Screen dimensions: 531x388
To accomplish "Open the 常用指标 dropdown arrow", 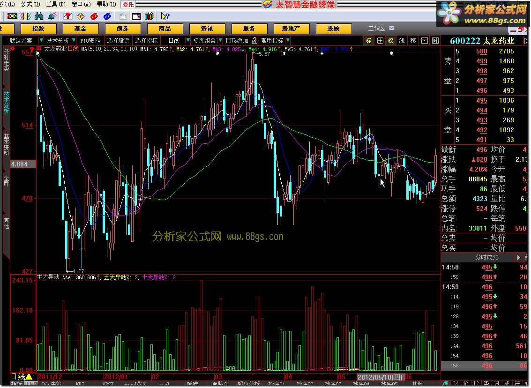I will pyautogui.click(x=287, y=40).
